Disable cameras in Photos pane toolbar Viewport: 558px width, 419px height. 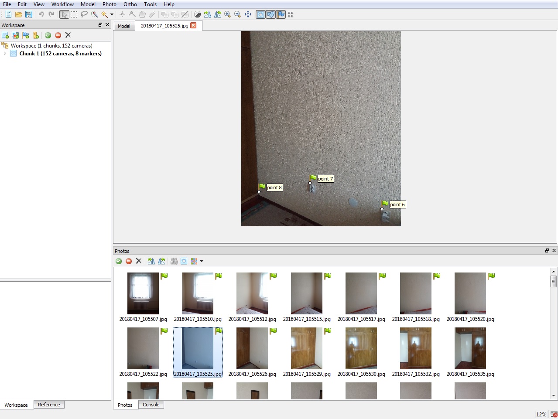(x=129, y=261)
